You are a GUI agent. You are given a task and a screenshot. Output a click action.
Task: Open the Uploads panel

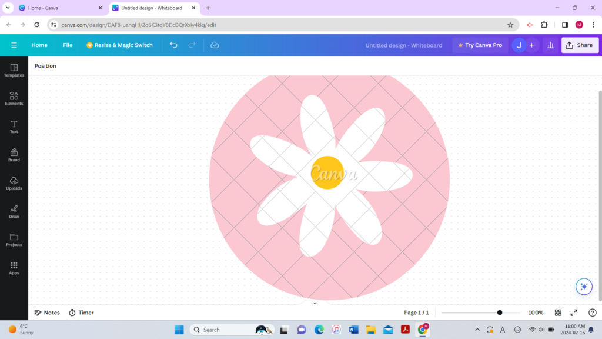(14, 184)
